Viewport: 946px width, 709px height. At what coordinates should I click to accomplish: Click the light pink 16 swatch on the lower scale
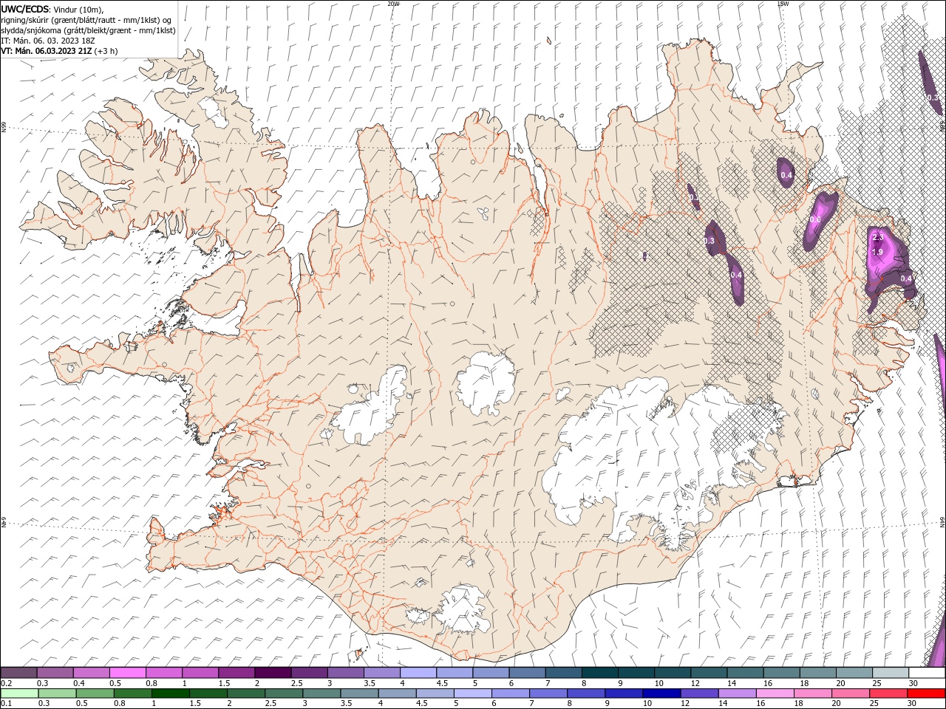point(774,693)
